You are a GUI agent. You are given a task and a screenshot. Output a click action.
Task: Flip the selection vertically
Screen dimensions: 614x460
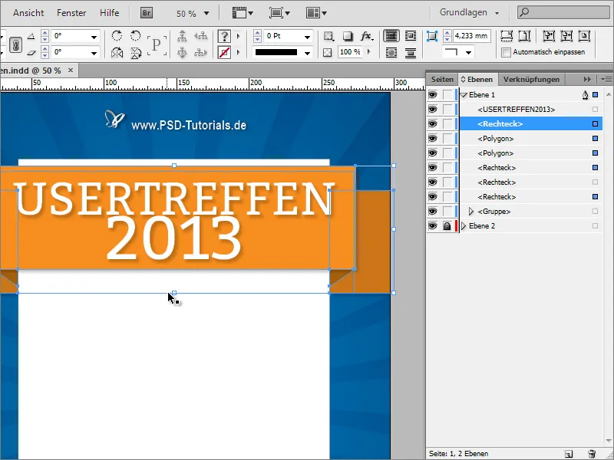tap(136, 52)
